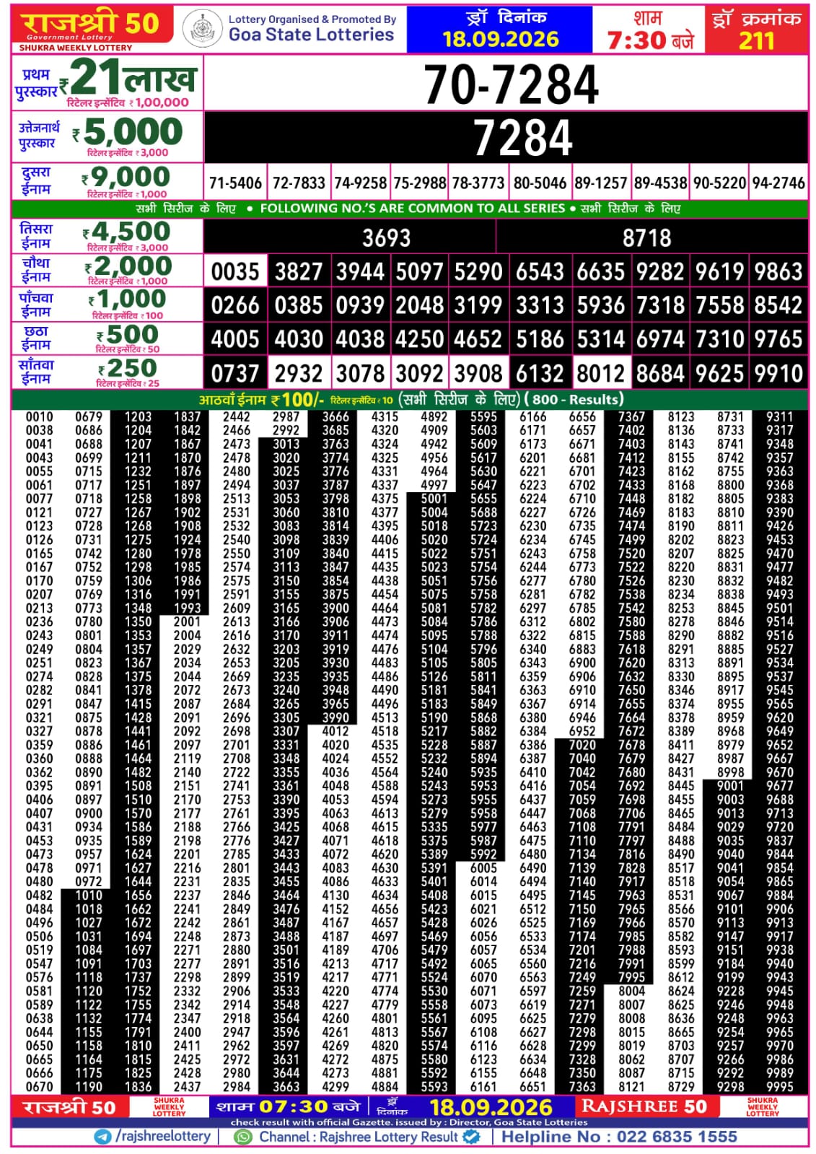
Task: Click the Shukra Weekly Lottery badge at bottom right
Action: [x=762, y=1107]
